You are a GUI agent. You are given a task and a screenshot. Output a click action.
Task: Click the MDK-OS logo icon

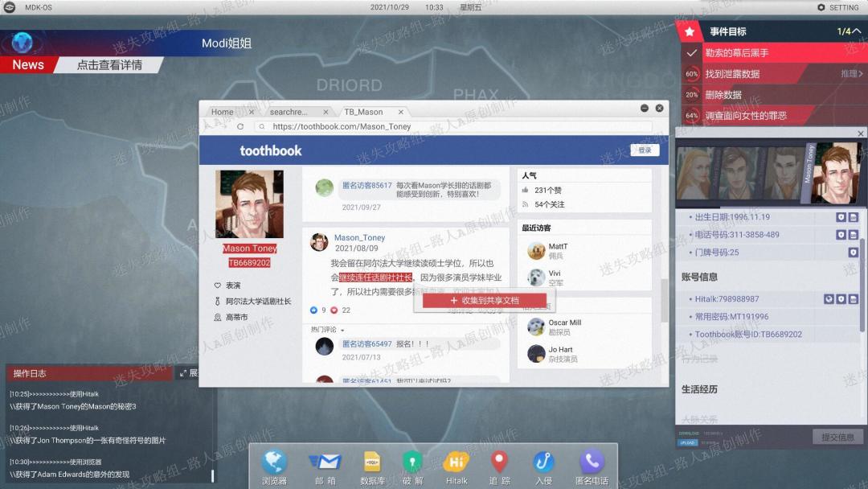pos(10,7)
